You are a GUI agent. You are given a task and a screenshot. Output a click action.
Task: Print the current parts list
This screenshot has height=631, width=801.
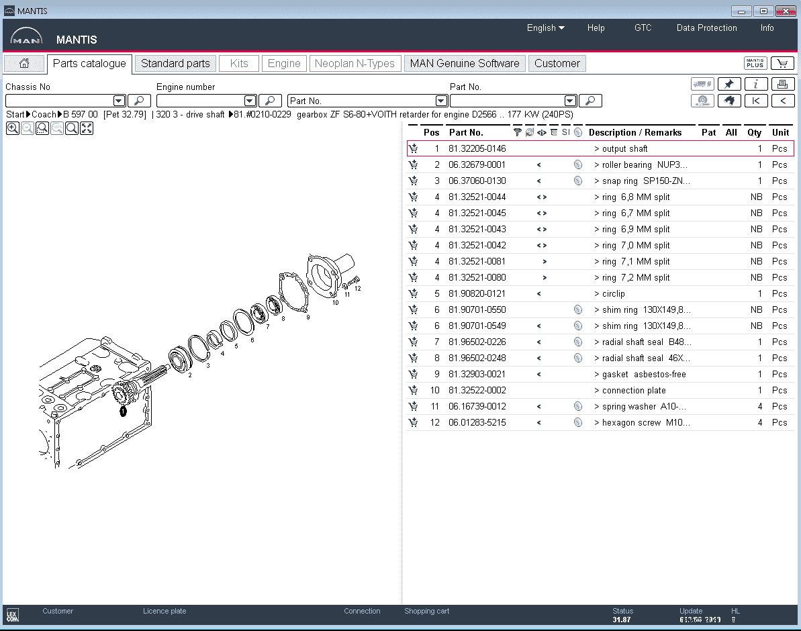783,85
